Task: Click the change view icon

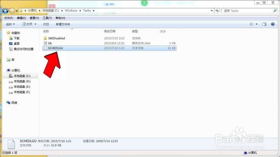Action: click(251, 24)
